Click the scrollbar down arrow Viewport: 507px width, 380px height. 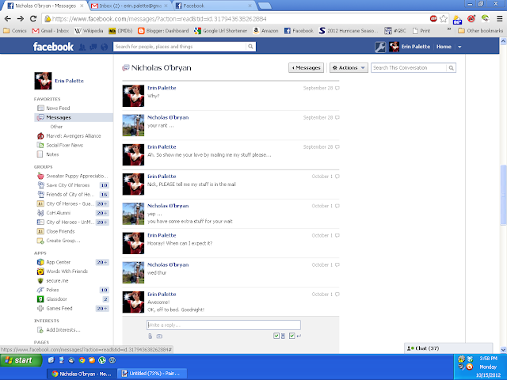pyautogui.click(x=503, y=350)
